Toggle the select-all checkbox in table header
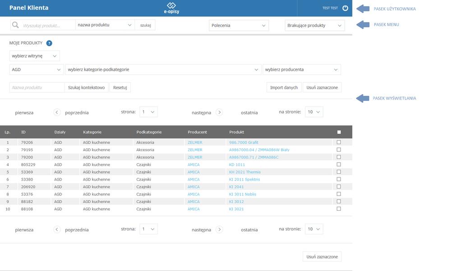This screenshot has height=271, width=462. coord(339,132)
